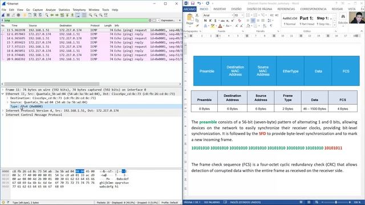Copy format with Word's format painter
This screenshot has width=365, height=205.
tap(197, 26)
